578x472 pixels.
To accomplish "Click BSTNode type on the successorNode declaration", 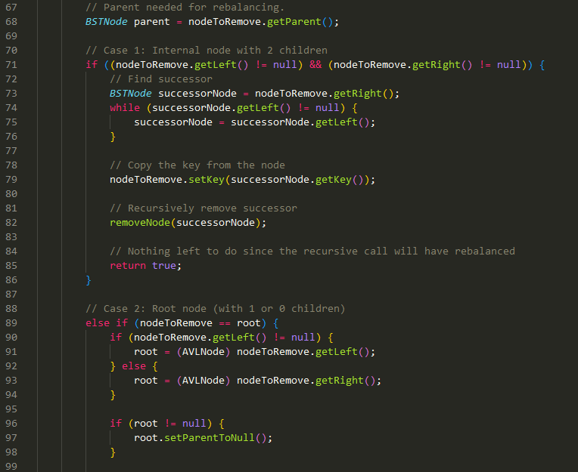I will click(x=130, y=94).
